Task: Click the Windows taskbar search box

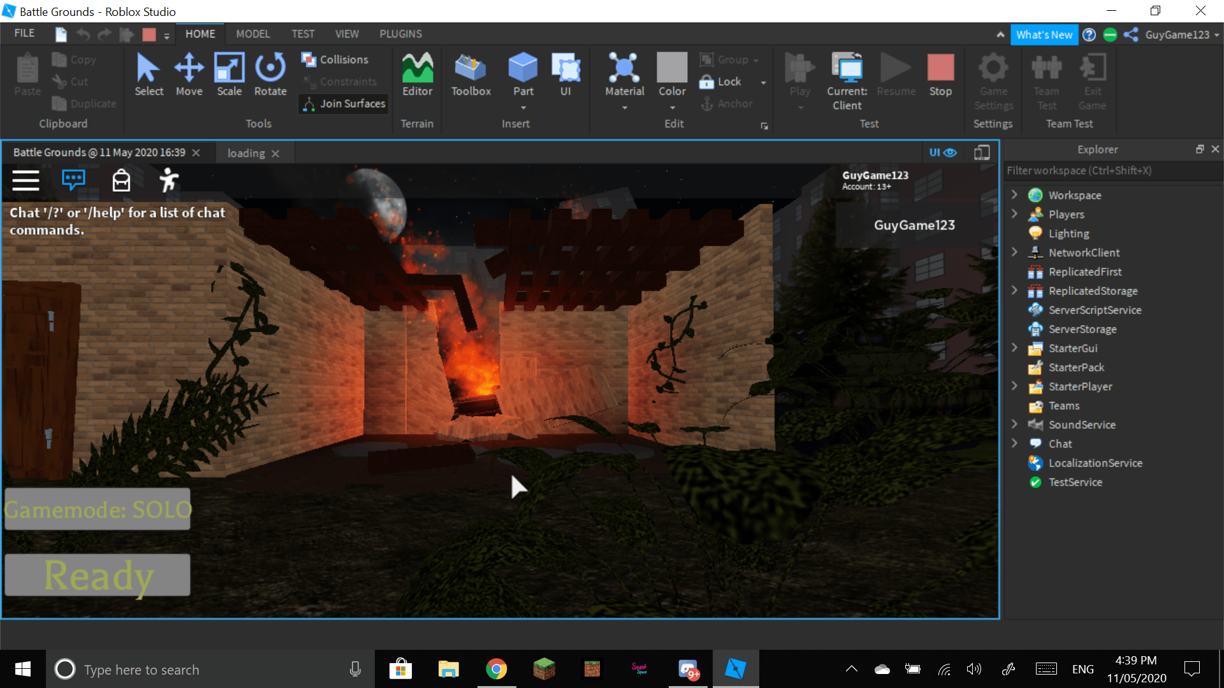Action: point(210,669)
